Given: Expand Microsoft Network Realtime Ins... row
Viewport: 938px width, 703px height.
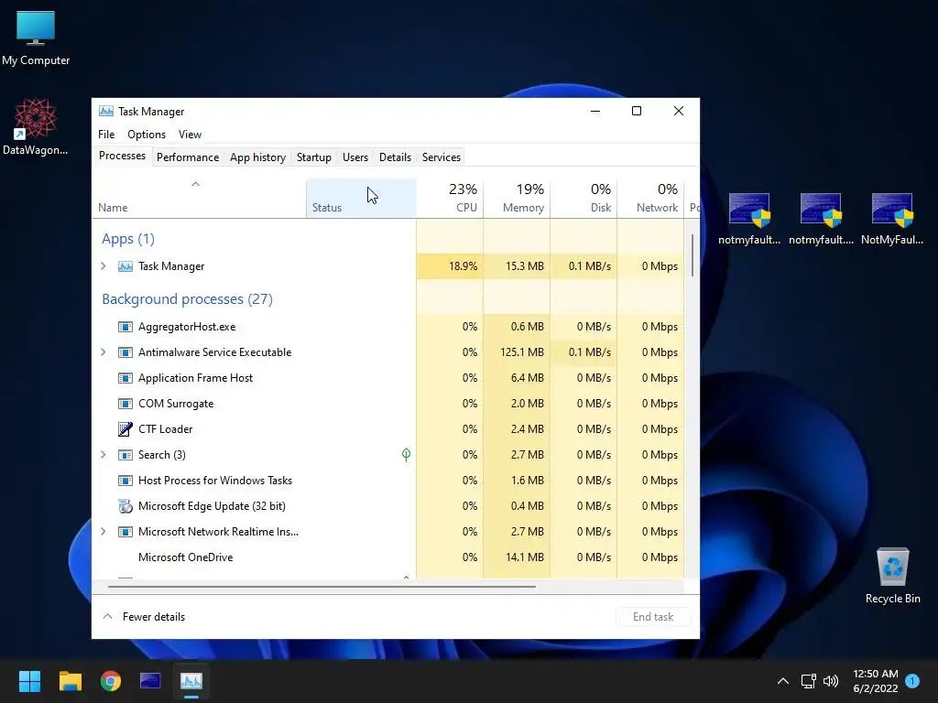Looking at the screenshot, I should coord(104,532).
